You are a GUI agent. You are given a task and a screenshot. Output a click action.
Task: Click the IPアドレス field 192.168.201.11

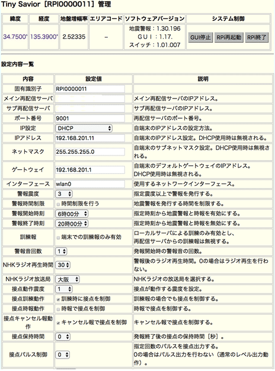89,138
